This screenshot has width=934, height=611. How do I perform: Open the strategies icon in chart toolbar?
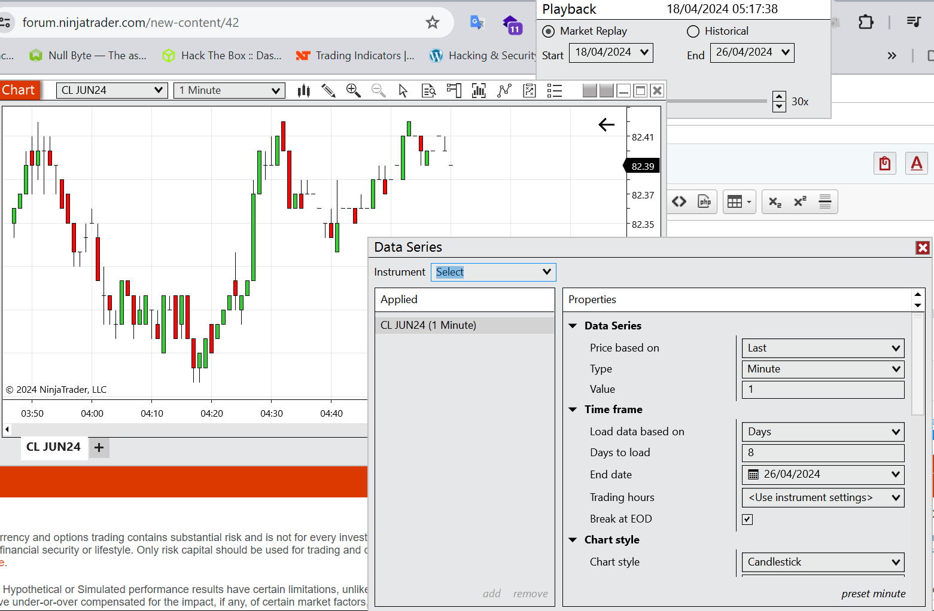530,90
